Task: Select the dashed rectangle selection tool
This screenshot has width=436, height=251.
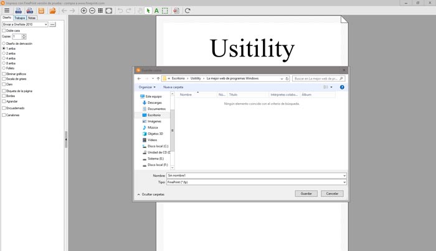Action: (x=165, y=11)
